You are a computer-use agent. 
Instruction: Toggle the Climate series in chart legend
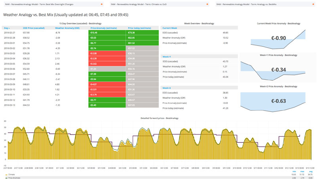coord(11,174)
